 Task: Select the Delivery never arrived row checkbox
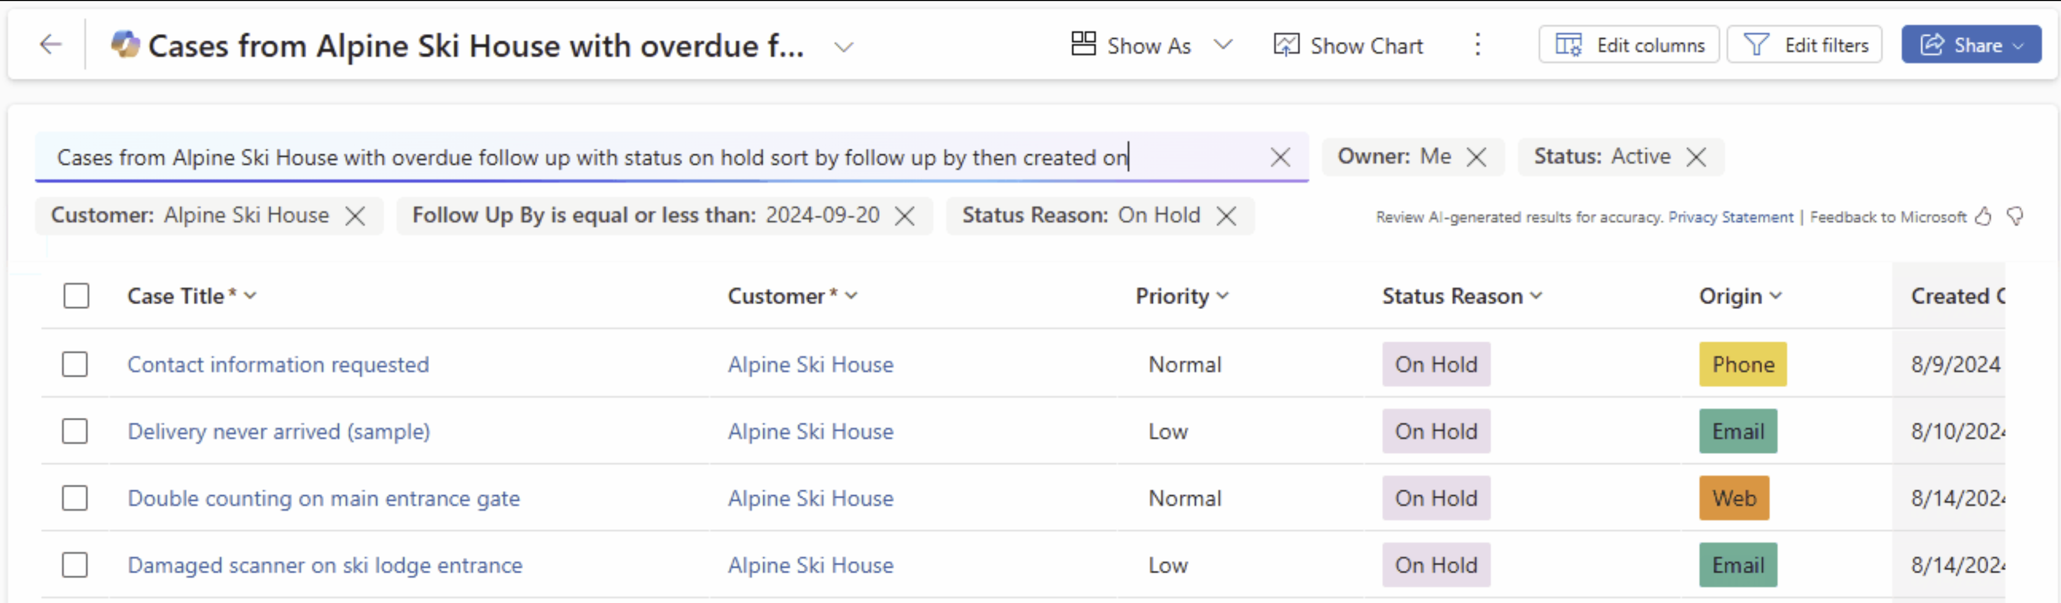tap(75, 432)
